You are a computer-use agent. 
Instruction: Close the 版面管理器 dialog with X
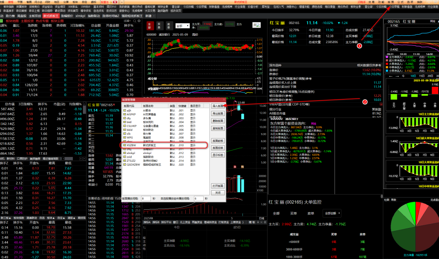pos(224,100)
